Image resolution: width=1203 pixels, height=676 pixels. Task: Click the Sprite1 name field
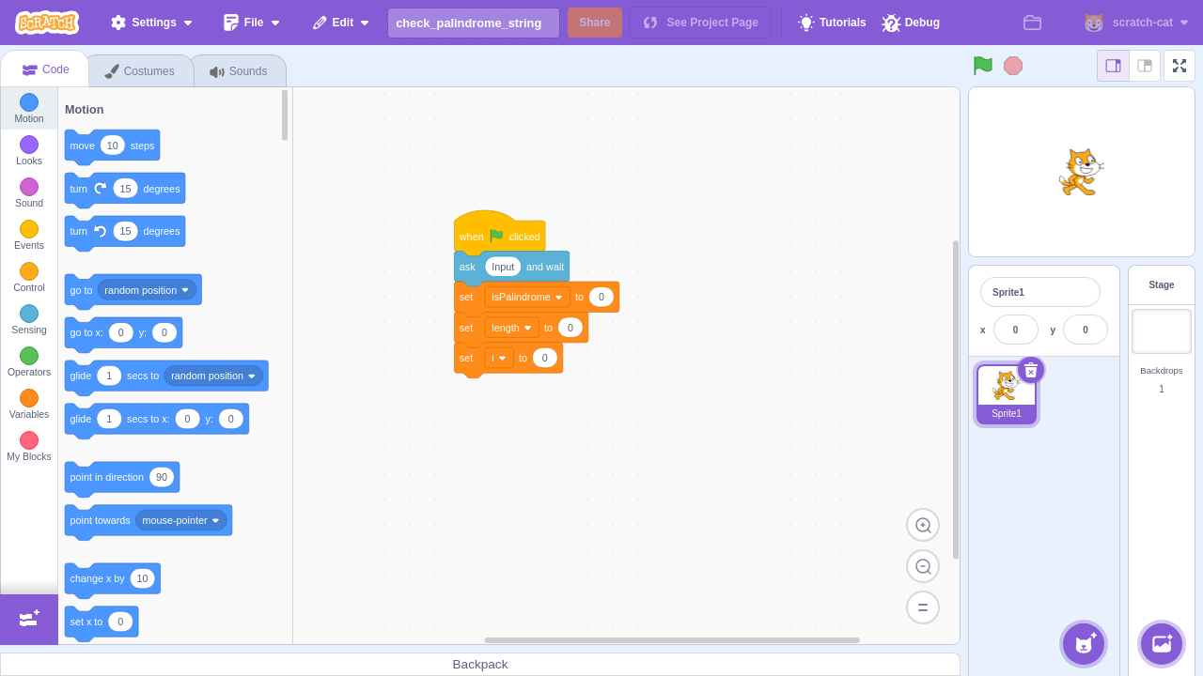coord(1040,292)
